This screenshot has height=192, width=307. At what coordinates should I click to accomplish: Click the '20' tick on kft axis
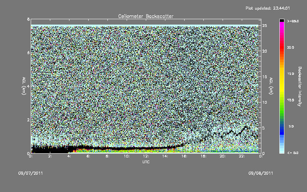265,51
